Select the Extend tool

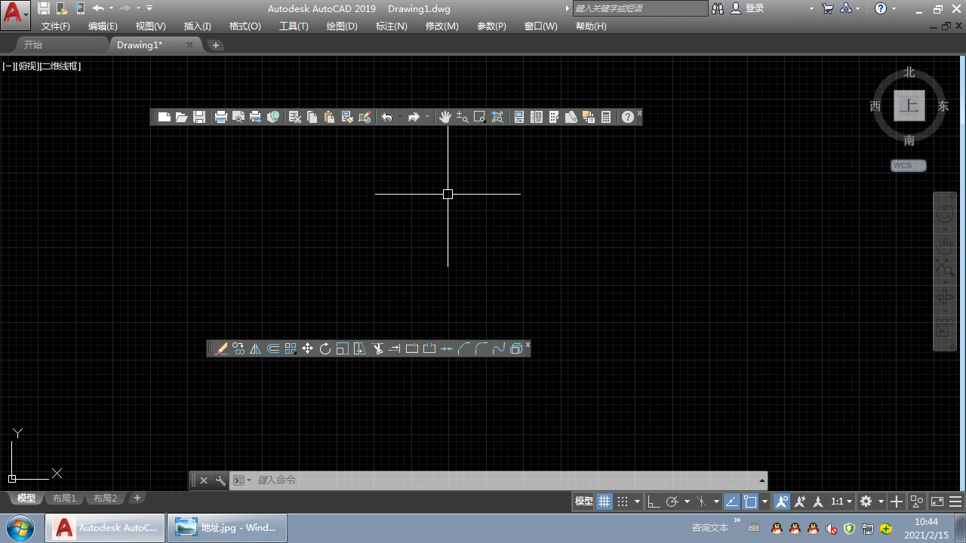394,348
